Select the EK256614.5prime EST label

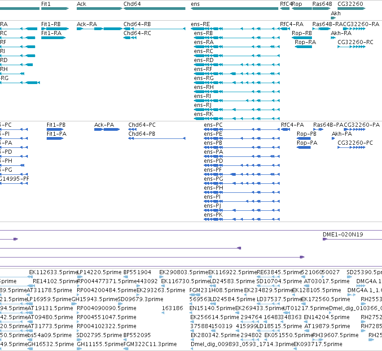coord(215,317)
